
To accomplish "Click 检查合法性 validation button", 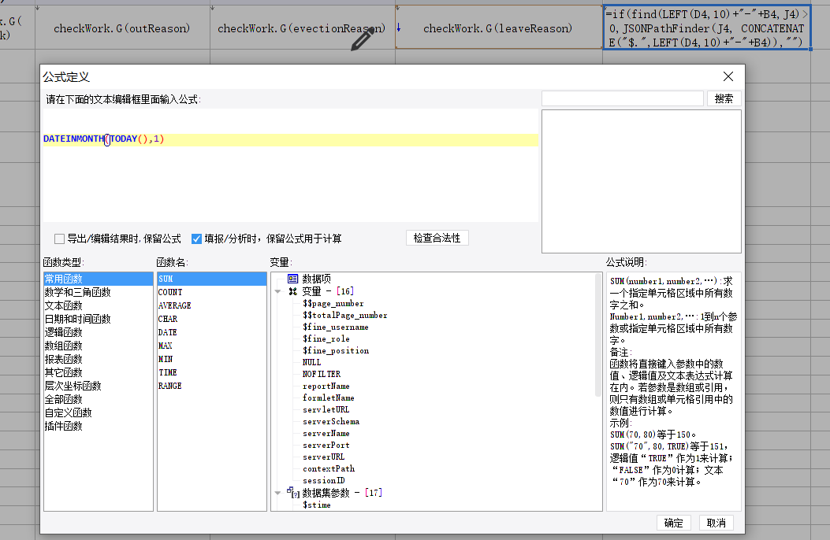I will tap(437, 238).
